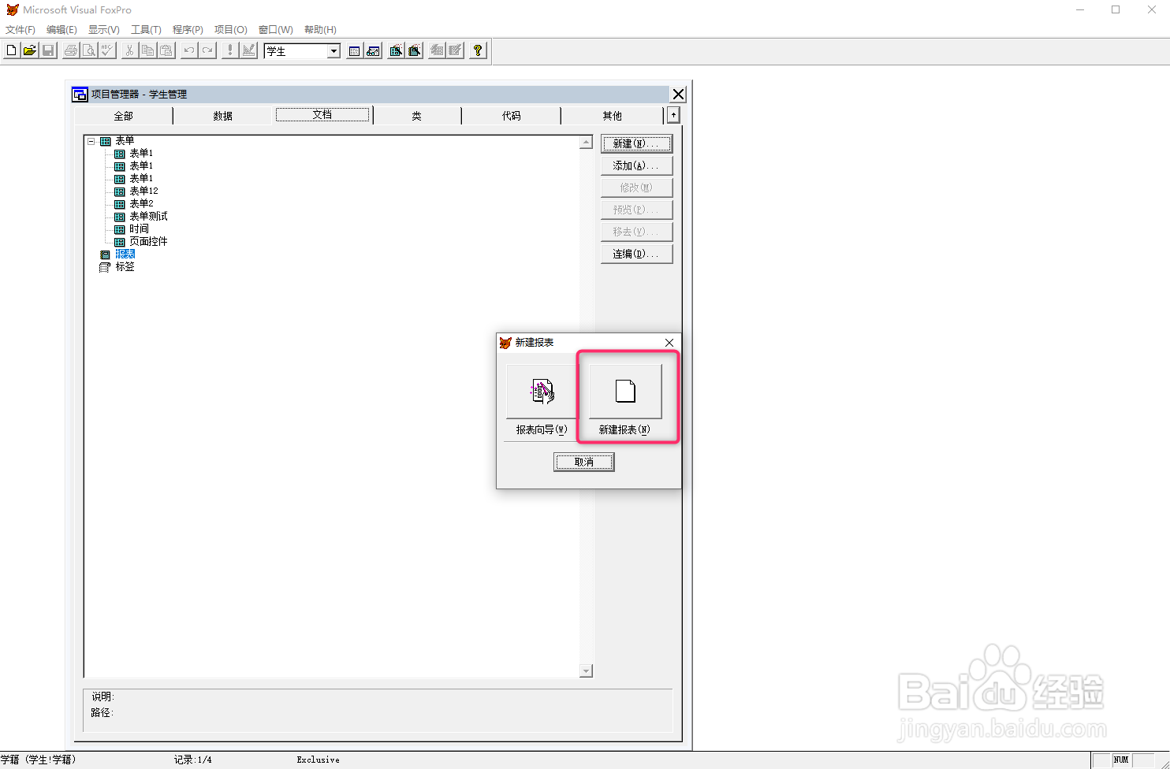This screenshot has height=769, width=1170.
Task: Switch to the 其他 tab
Action: point(613,116)
